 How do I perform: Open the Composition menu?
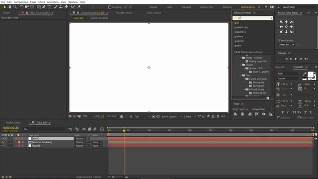(21, 2)
